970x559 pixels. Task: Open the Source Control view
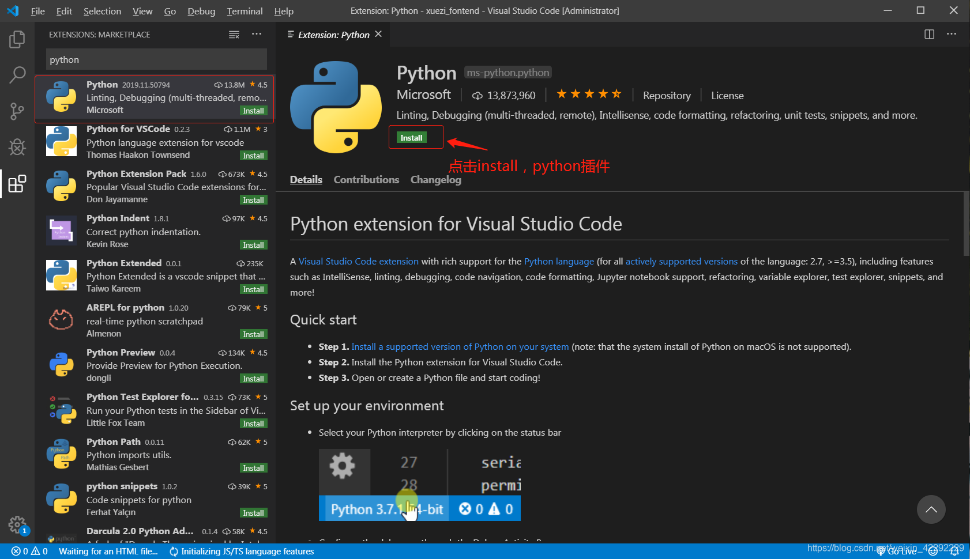[x=17, y=111]
